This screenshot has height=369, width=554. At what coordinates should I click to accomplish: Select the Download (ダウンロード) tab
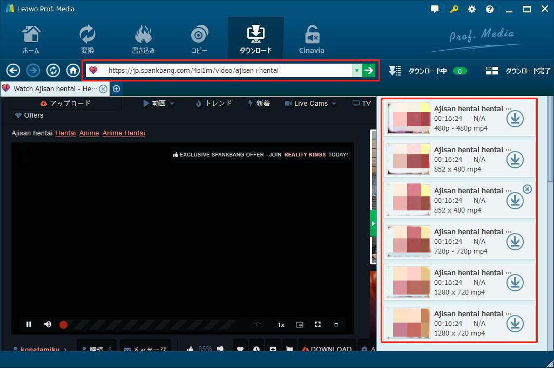pos(256,39)
